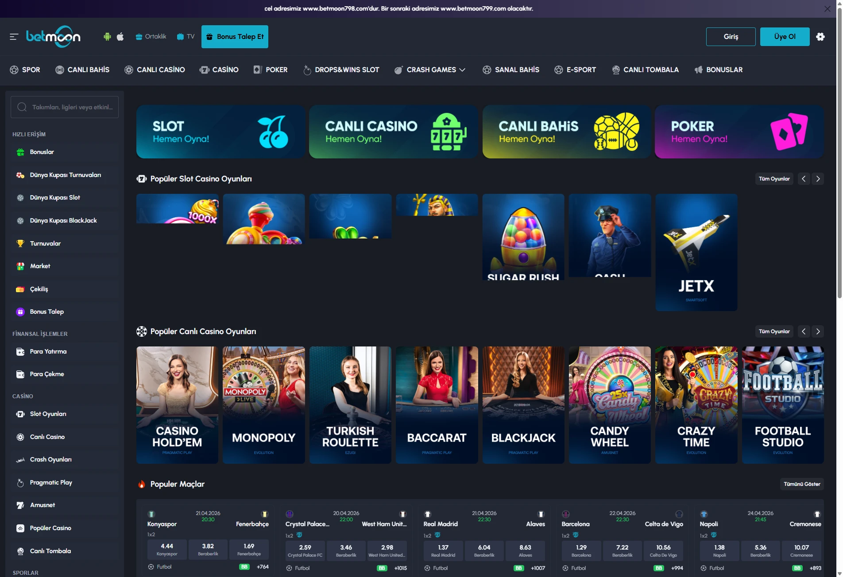Image resolution: width=843 pixels, height=577 pixels.
Task: Open the Sugar Rush game thumbnail
Action: pyautogui.click(x=523, y=237)
